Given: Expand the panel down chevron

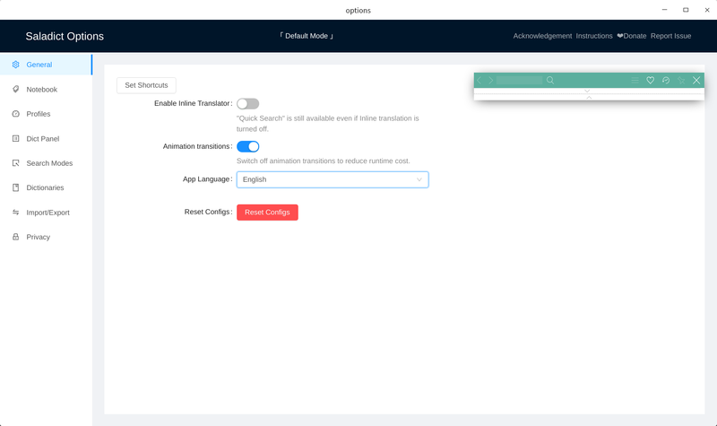Looking at the screenshot, I should point(588,91).
